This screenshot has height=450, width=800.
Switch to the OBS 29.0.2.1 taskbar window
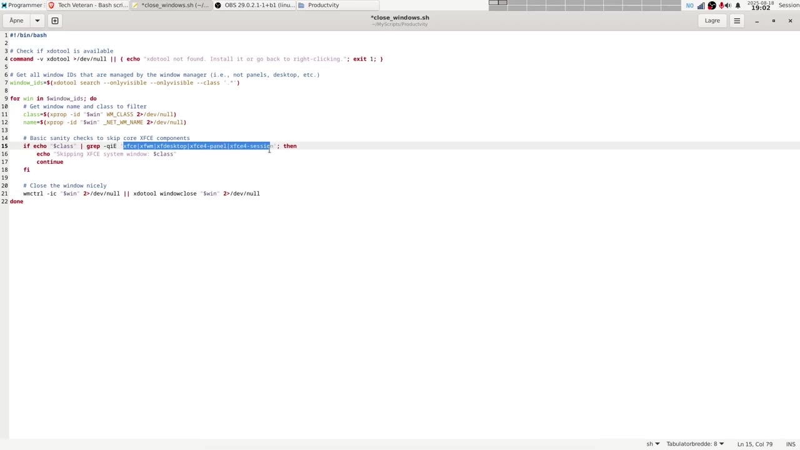tap(254, 5)
